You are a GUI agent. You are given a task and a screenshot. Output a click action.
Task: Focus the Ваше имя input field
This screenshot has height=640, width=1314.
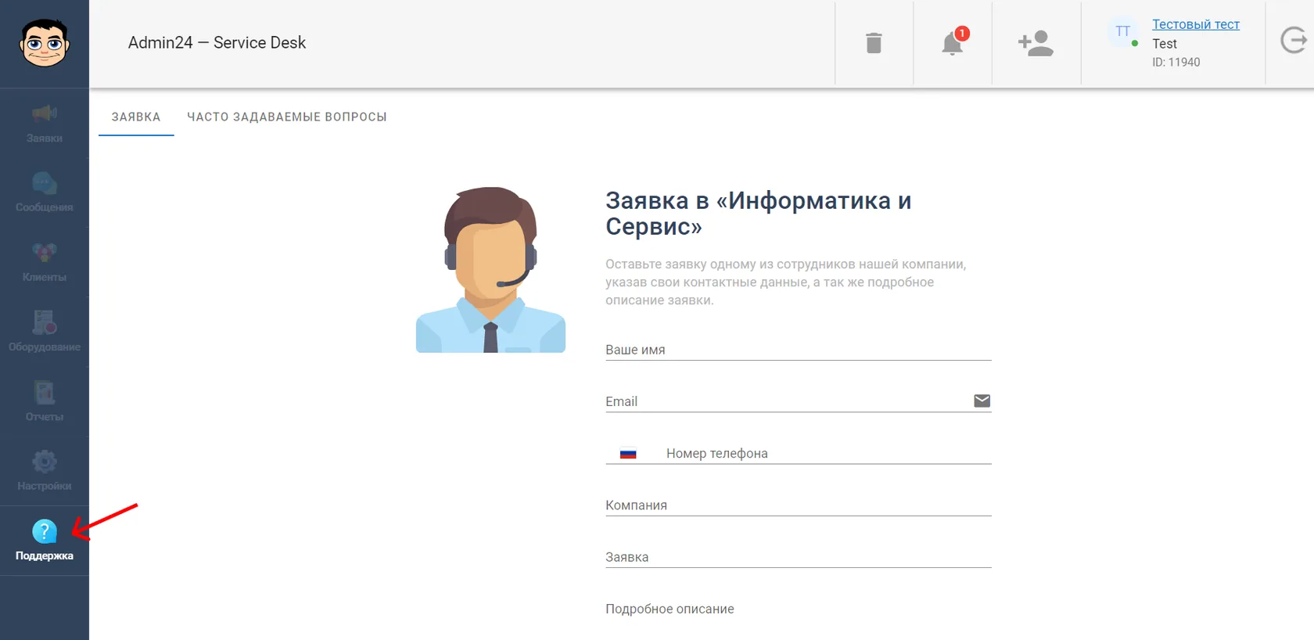(799, 350)
